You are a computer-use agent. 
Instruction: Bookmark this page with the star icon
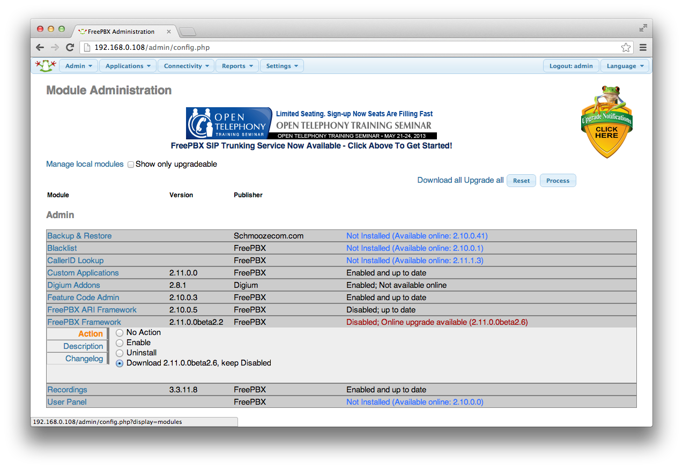[x=626, y=47]
